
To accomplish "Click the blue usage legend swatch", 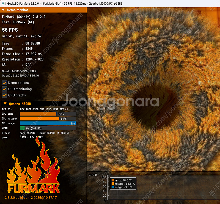I will pyautogui.click(x=113, y=187).
